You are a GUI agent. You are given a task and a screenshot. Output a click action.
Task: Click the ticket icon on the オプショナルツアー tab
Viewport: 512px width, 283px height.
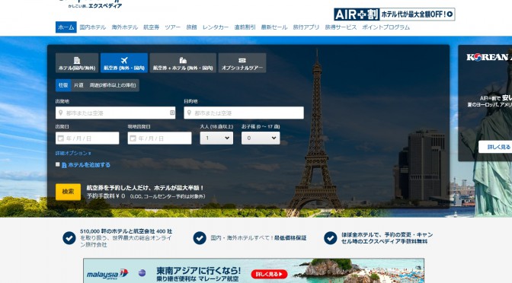242,60
